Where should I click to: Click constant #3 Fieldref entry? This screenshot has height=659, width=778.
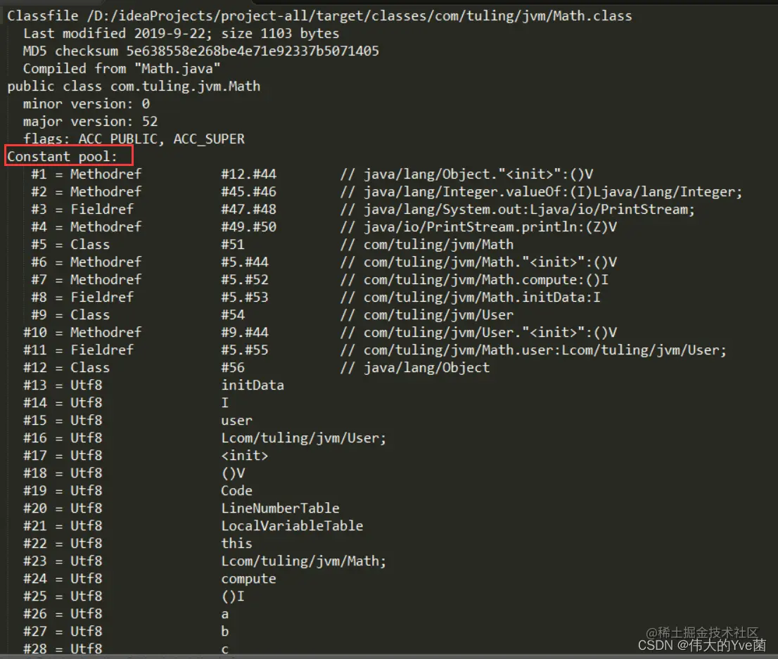363,210
